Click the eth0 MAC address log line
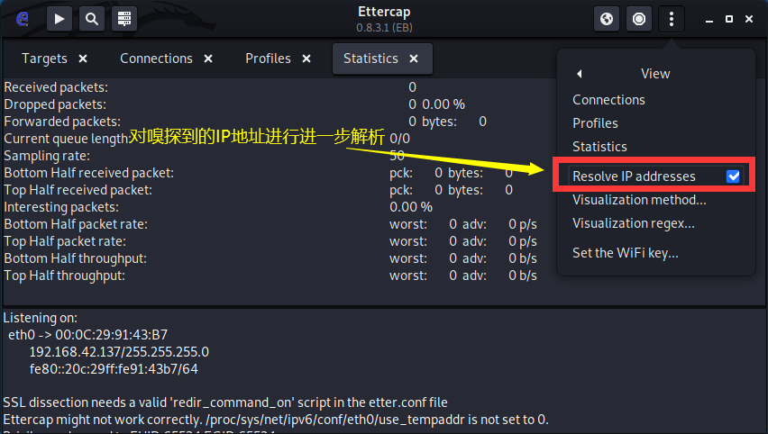This screenshot has height=434, width=768. [87, 335]
